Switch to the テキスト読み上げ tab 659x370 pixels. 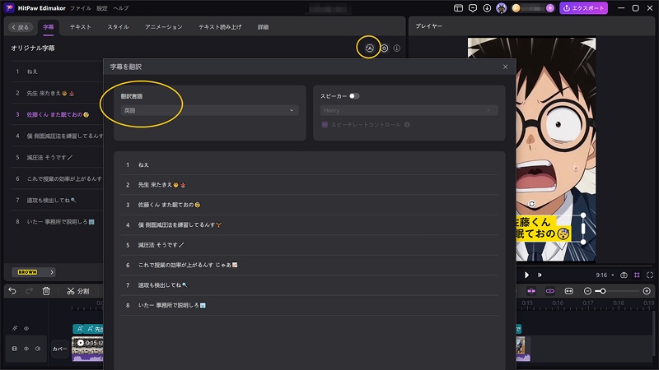[220, 27]
